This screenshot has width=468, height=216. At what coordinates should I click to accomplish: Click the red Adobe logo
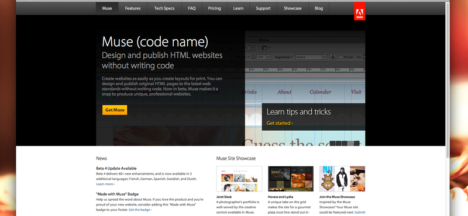pyautogui.click(x=359, y=11)
